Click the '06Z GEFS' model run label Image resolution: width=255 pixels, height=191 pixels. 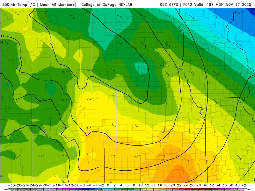pos(169,4)
